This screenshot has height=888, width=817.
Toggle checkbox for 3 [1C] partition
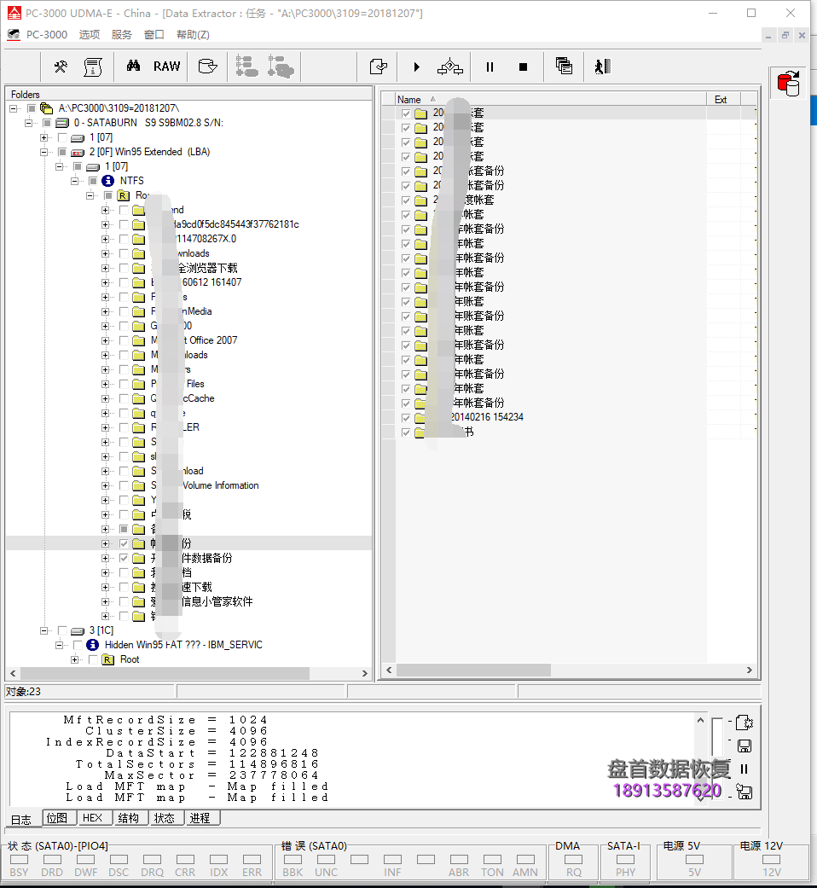coord(62,630)
